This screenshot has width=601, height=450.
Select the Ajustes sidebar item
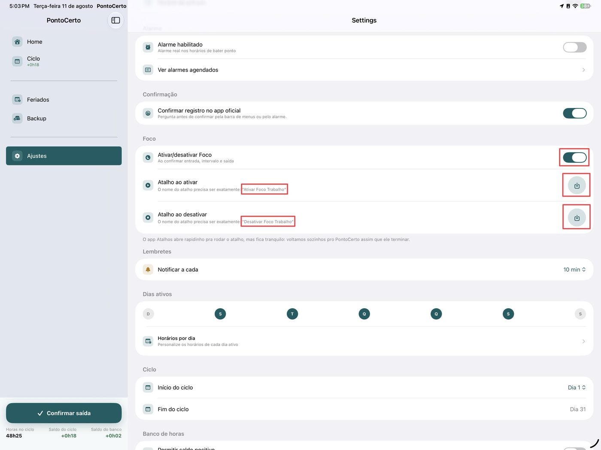(64, 156)
